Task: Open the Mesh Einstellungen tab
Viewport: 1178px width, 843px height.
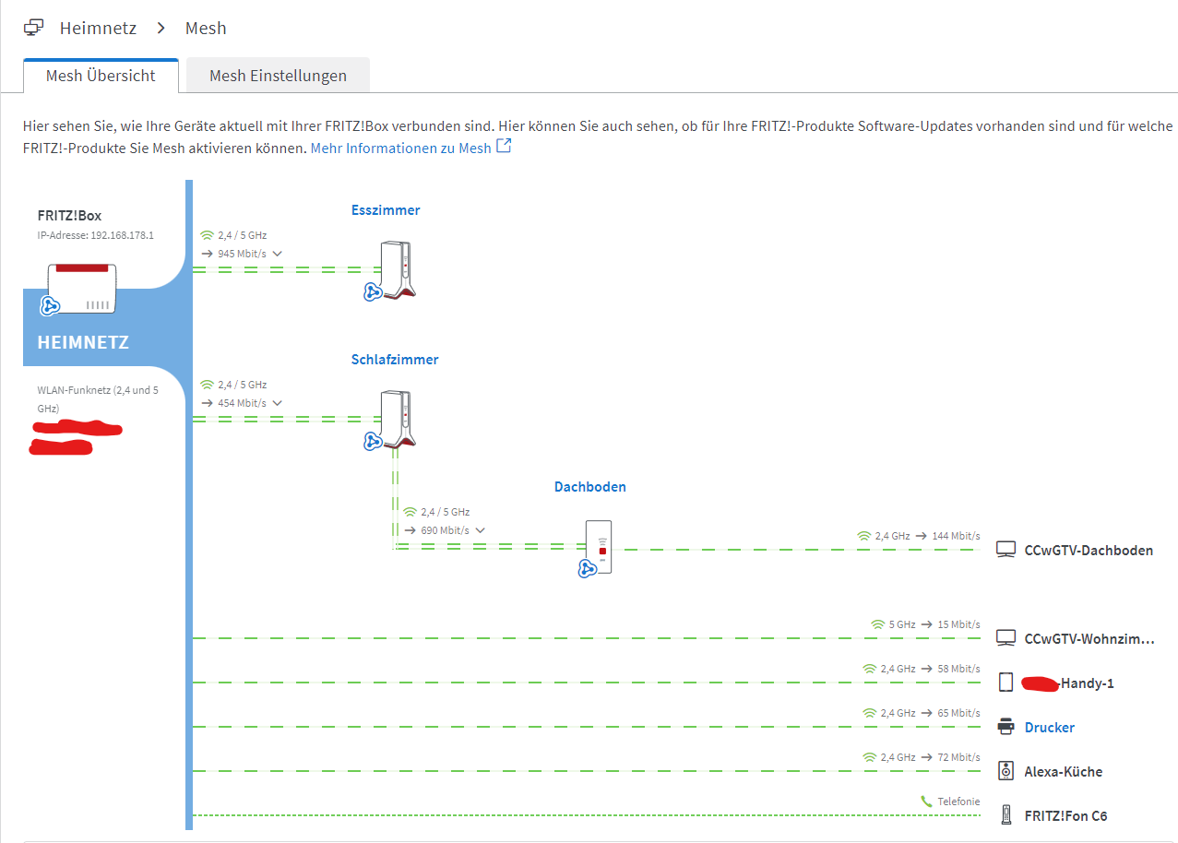Action: click(x=278, y=76)
